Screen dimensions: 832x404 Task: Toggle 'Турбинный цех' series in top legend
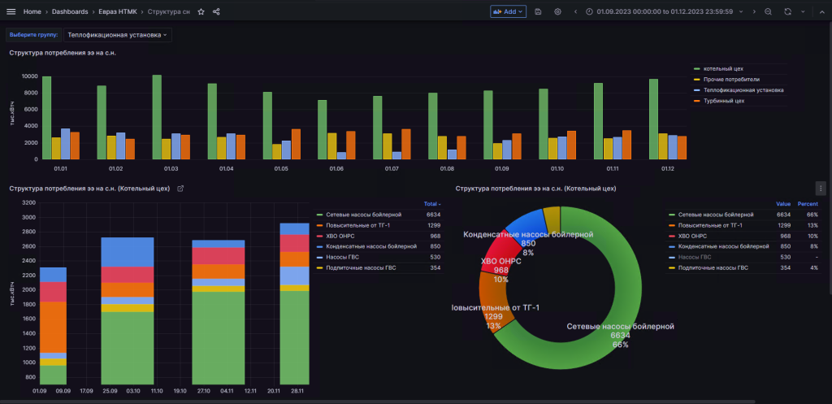click(x=723, y=101)
